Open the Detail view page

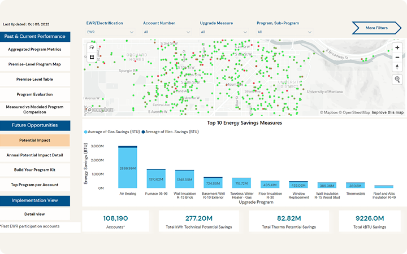[x=35, y=214]
